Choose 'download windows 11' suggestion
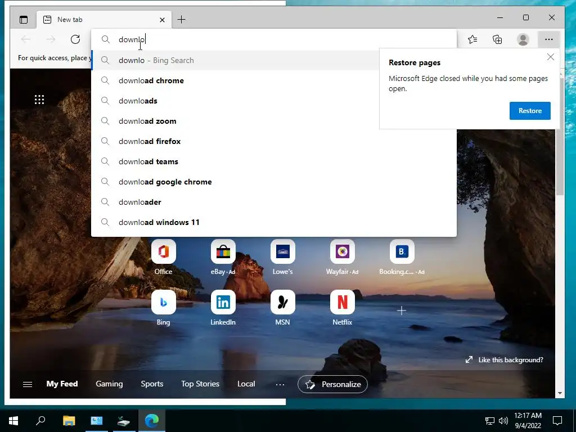 point(274,222)
